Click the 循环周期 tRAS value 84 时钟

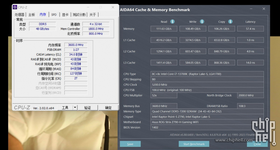click(76, 69)
